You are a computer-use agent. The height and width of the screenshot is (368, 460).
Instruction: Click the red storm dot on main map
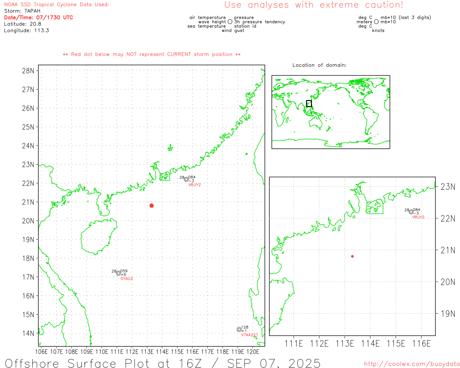click(152, 206)
